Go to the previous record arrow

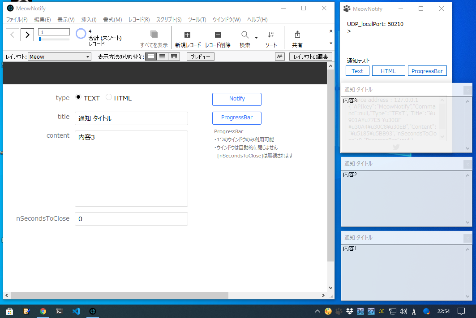click(x=13, y=35)
